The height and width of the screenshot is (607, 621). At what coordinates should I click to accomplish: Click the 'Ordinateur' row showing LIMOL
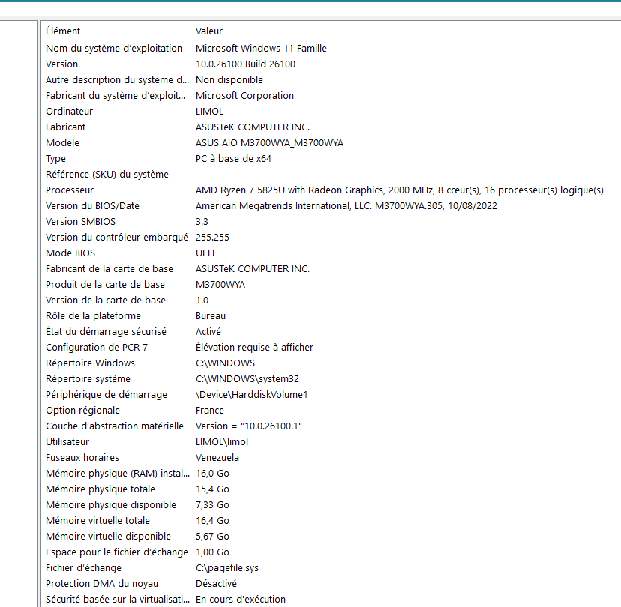tap(70, 111)
